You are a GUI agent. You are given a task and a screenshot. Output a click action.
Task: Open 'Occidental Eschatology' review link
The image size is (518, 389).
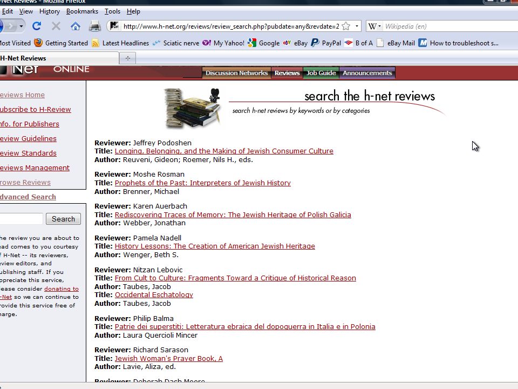pos(154,294)
